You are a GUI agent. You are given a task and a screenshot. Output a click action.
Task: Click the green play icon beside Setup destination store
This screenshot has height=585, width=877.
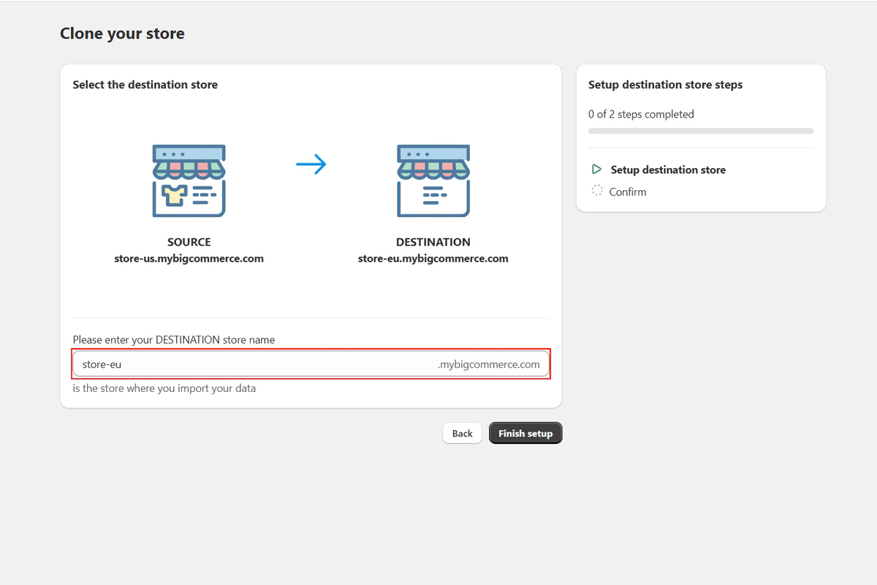[597, 170]
